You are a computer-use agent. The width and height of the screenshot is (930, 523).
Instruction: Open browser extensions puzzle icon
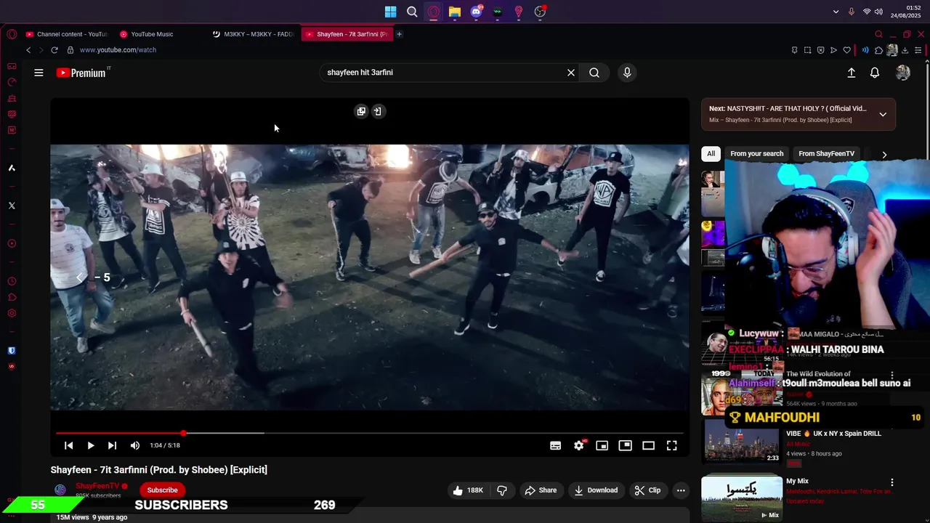[x=878, y=50]
